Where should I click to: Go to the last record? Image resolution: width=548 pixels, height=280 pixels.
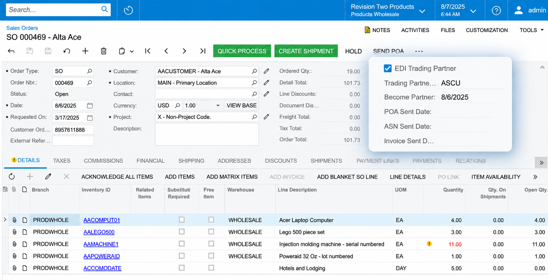[203, 51]
